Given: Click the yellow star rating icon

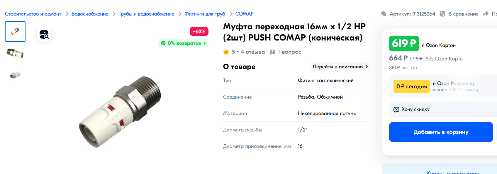Looking at the screenshot, I should tap(226, 52).
